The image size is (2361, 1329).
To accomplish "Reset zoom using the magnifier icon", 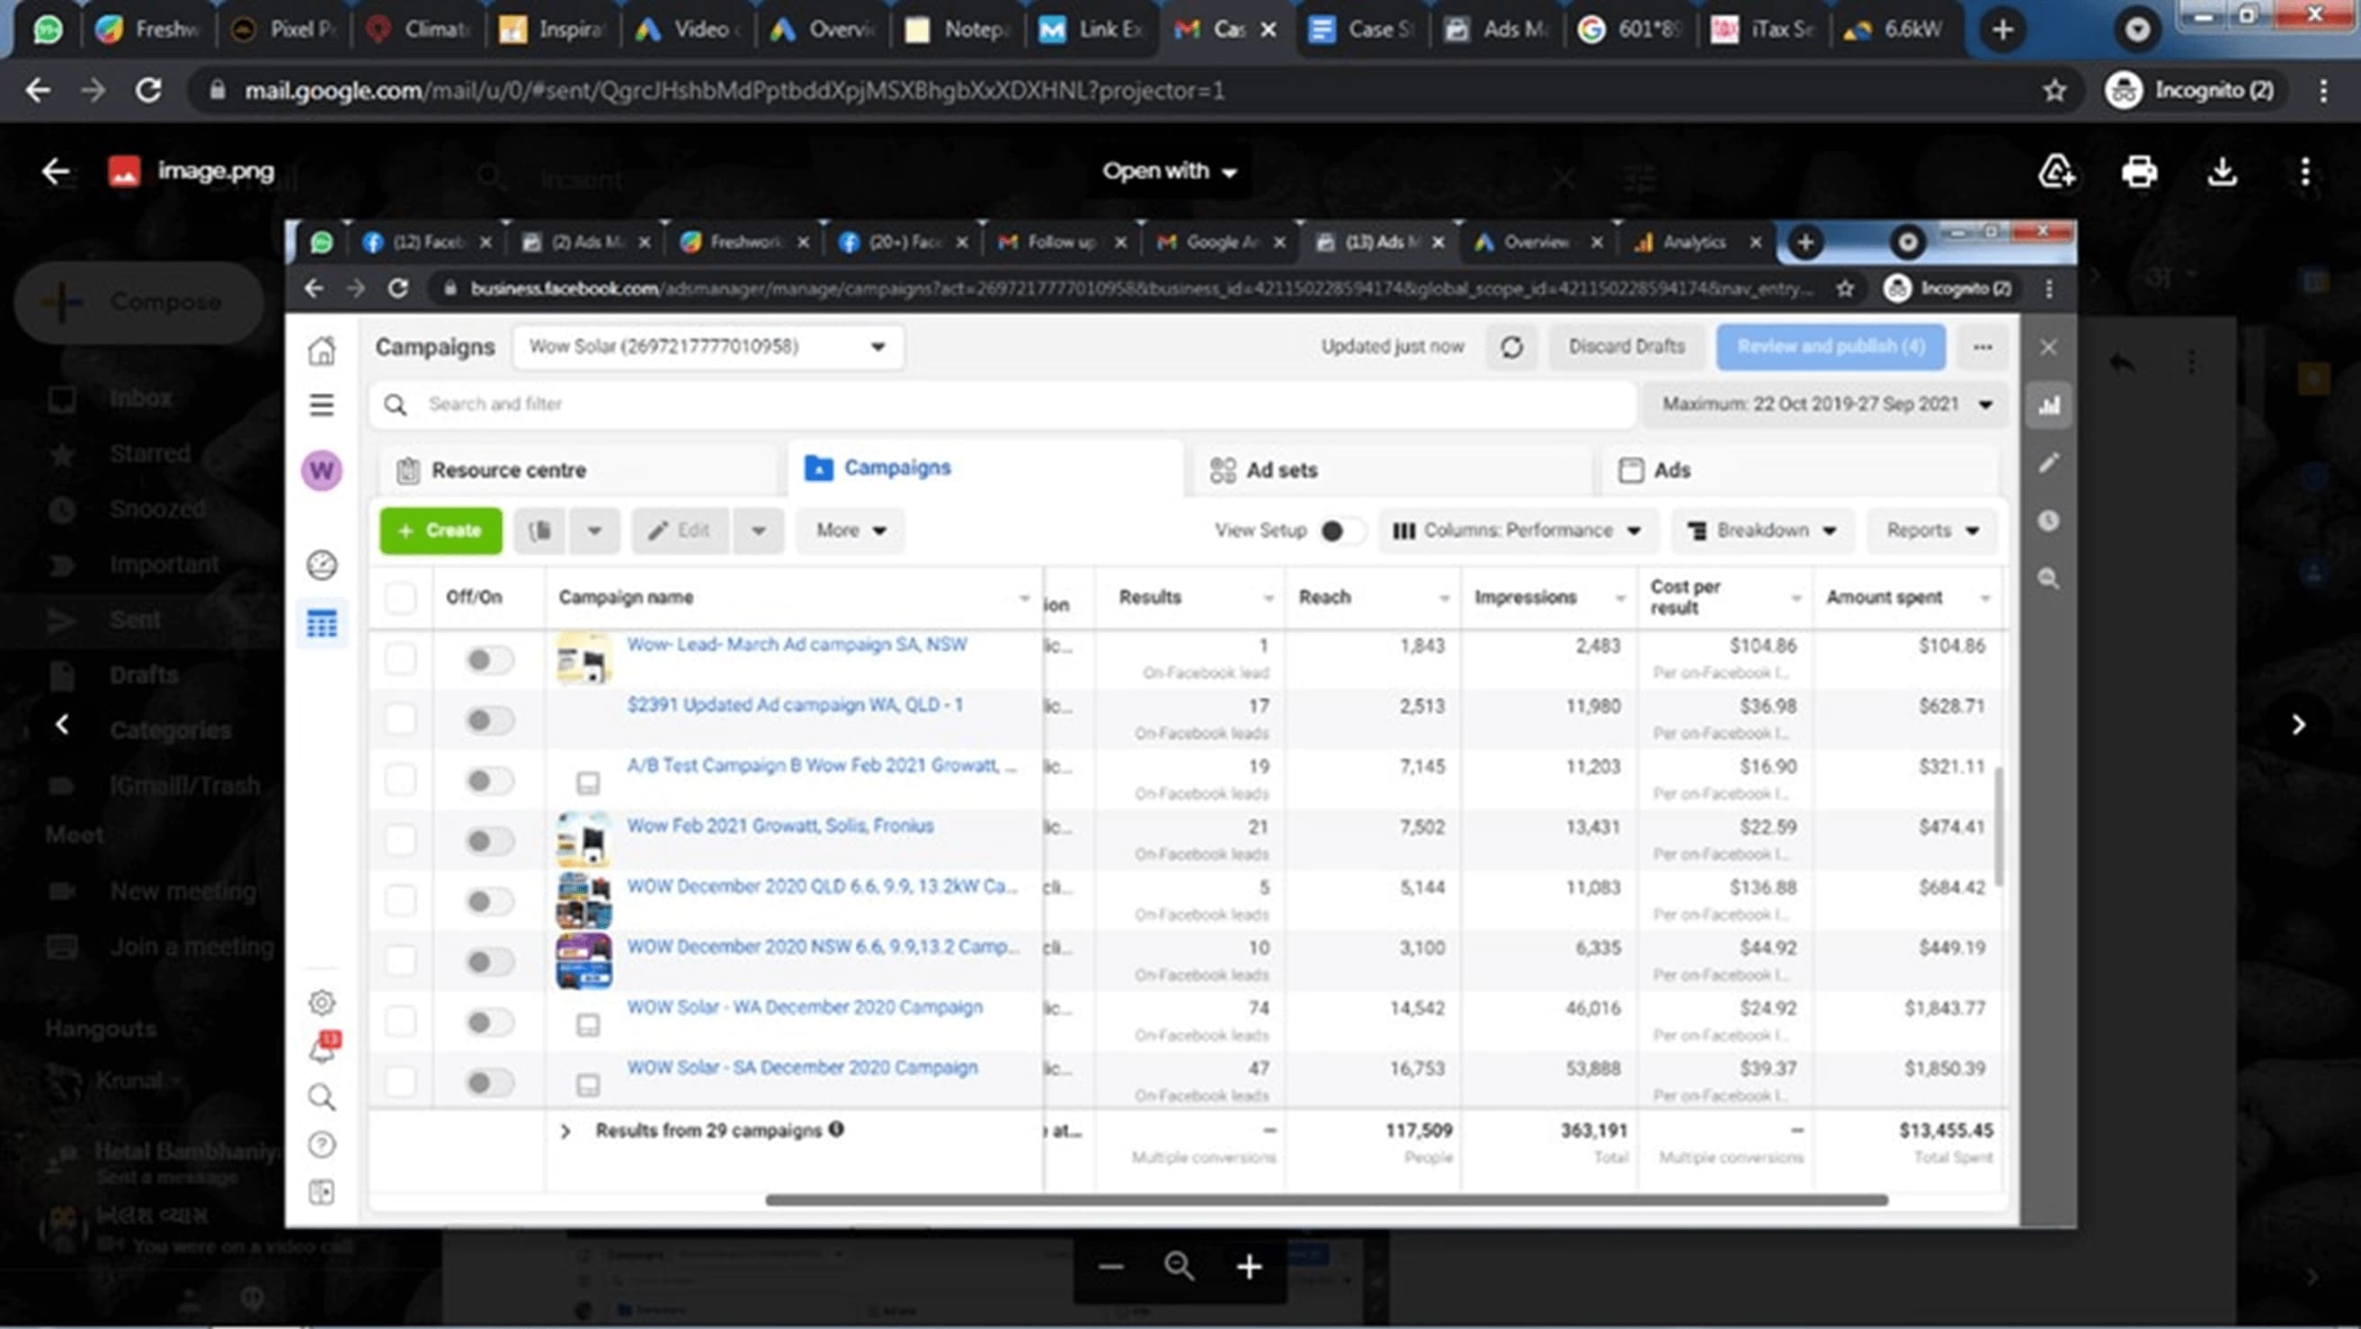I will pyautogui.click(x=1179, y=1267).
